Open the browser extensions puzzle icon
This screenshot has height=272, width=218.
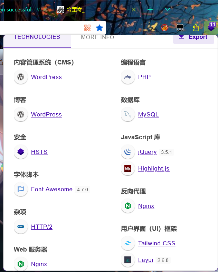click(196, 28)
